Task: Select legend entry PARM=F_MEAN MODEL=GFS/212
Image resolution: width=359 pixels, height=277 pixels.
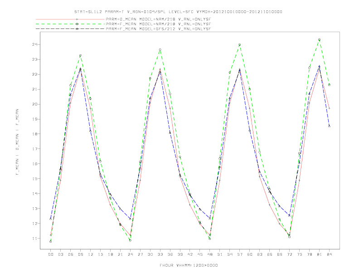Action: pyautogui.click(x=158, y=29)
